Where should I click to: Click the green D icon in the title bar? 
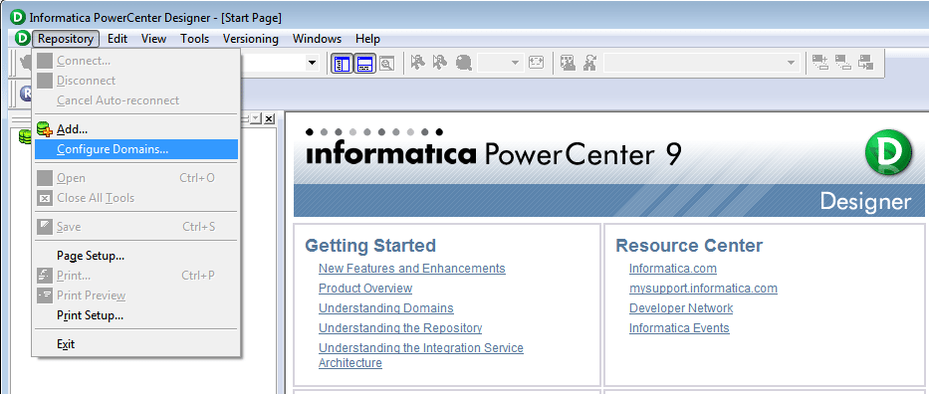17,17
